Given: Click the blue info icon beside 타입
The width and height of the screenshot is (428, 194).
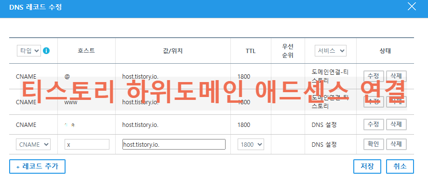Looking at the screenshot, I should [x=46, y=51].
